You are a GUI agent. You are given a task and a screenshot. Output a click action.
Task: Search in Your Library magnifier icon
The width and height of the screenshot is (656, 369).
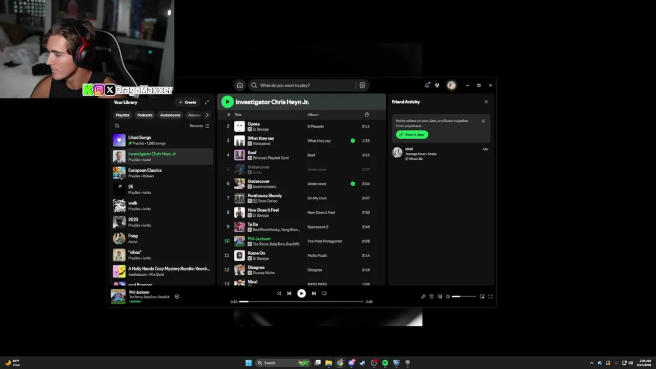[x=117, y=126]
